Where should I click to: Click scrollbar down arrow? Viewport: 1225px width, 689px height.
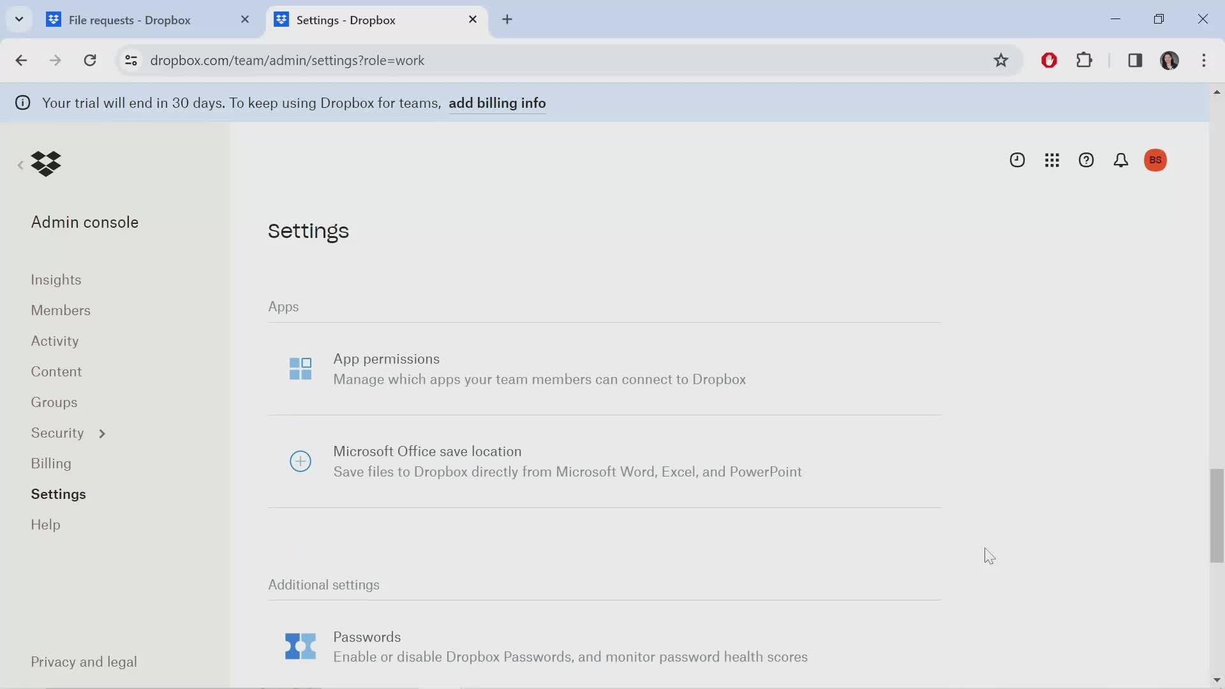(1217, 680)
